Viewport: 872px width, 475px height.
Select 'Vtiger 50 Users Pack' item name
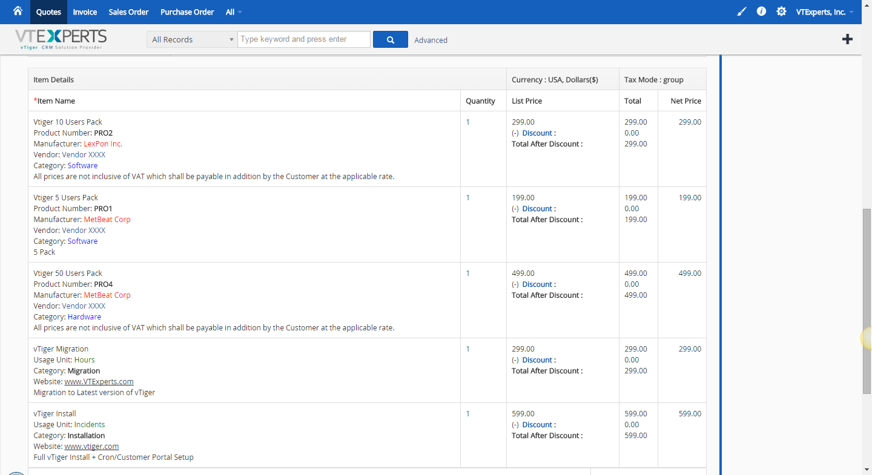pos(68,274)
